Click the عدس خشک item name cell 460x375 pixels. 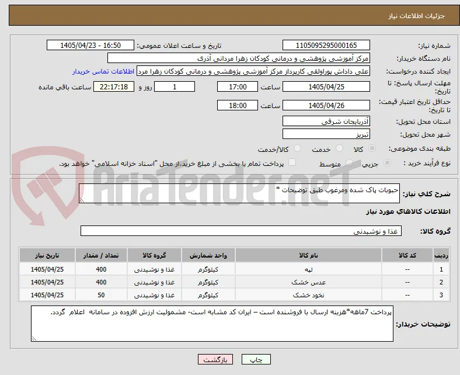pos(308,282)
